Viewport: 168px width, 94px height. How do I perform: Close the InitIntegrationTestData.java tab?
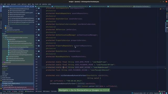pos(150,6)
